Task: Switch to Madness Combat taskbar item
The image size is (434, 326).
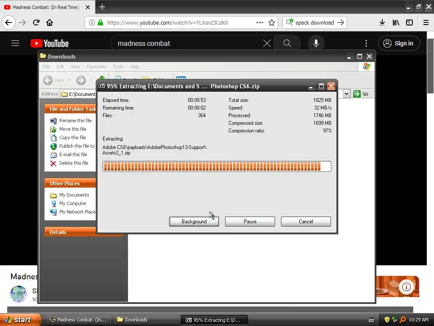Action: coord(78,320)
